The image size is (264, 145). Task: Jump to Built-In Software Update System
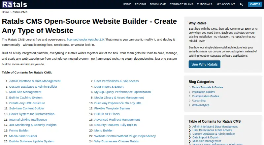(x=32, y=141)
